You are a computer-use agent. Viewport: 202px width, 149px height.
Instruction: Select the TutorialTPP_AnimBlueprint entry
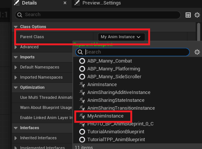point(112,139)
